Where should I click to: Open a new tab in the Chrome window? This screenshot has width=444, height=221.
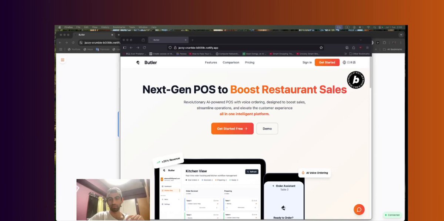118,34
